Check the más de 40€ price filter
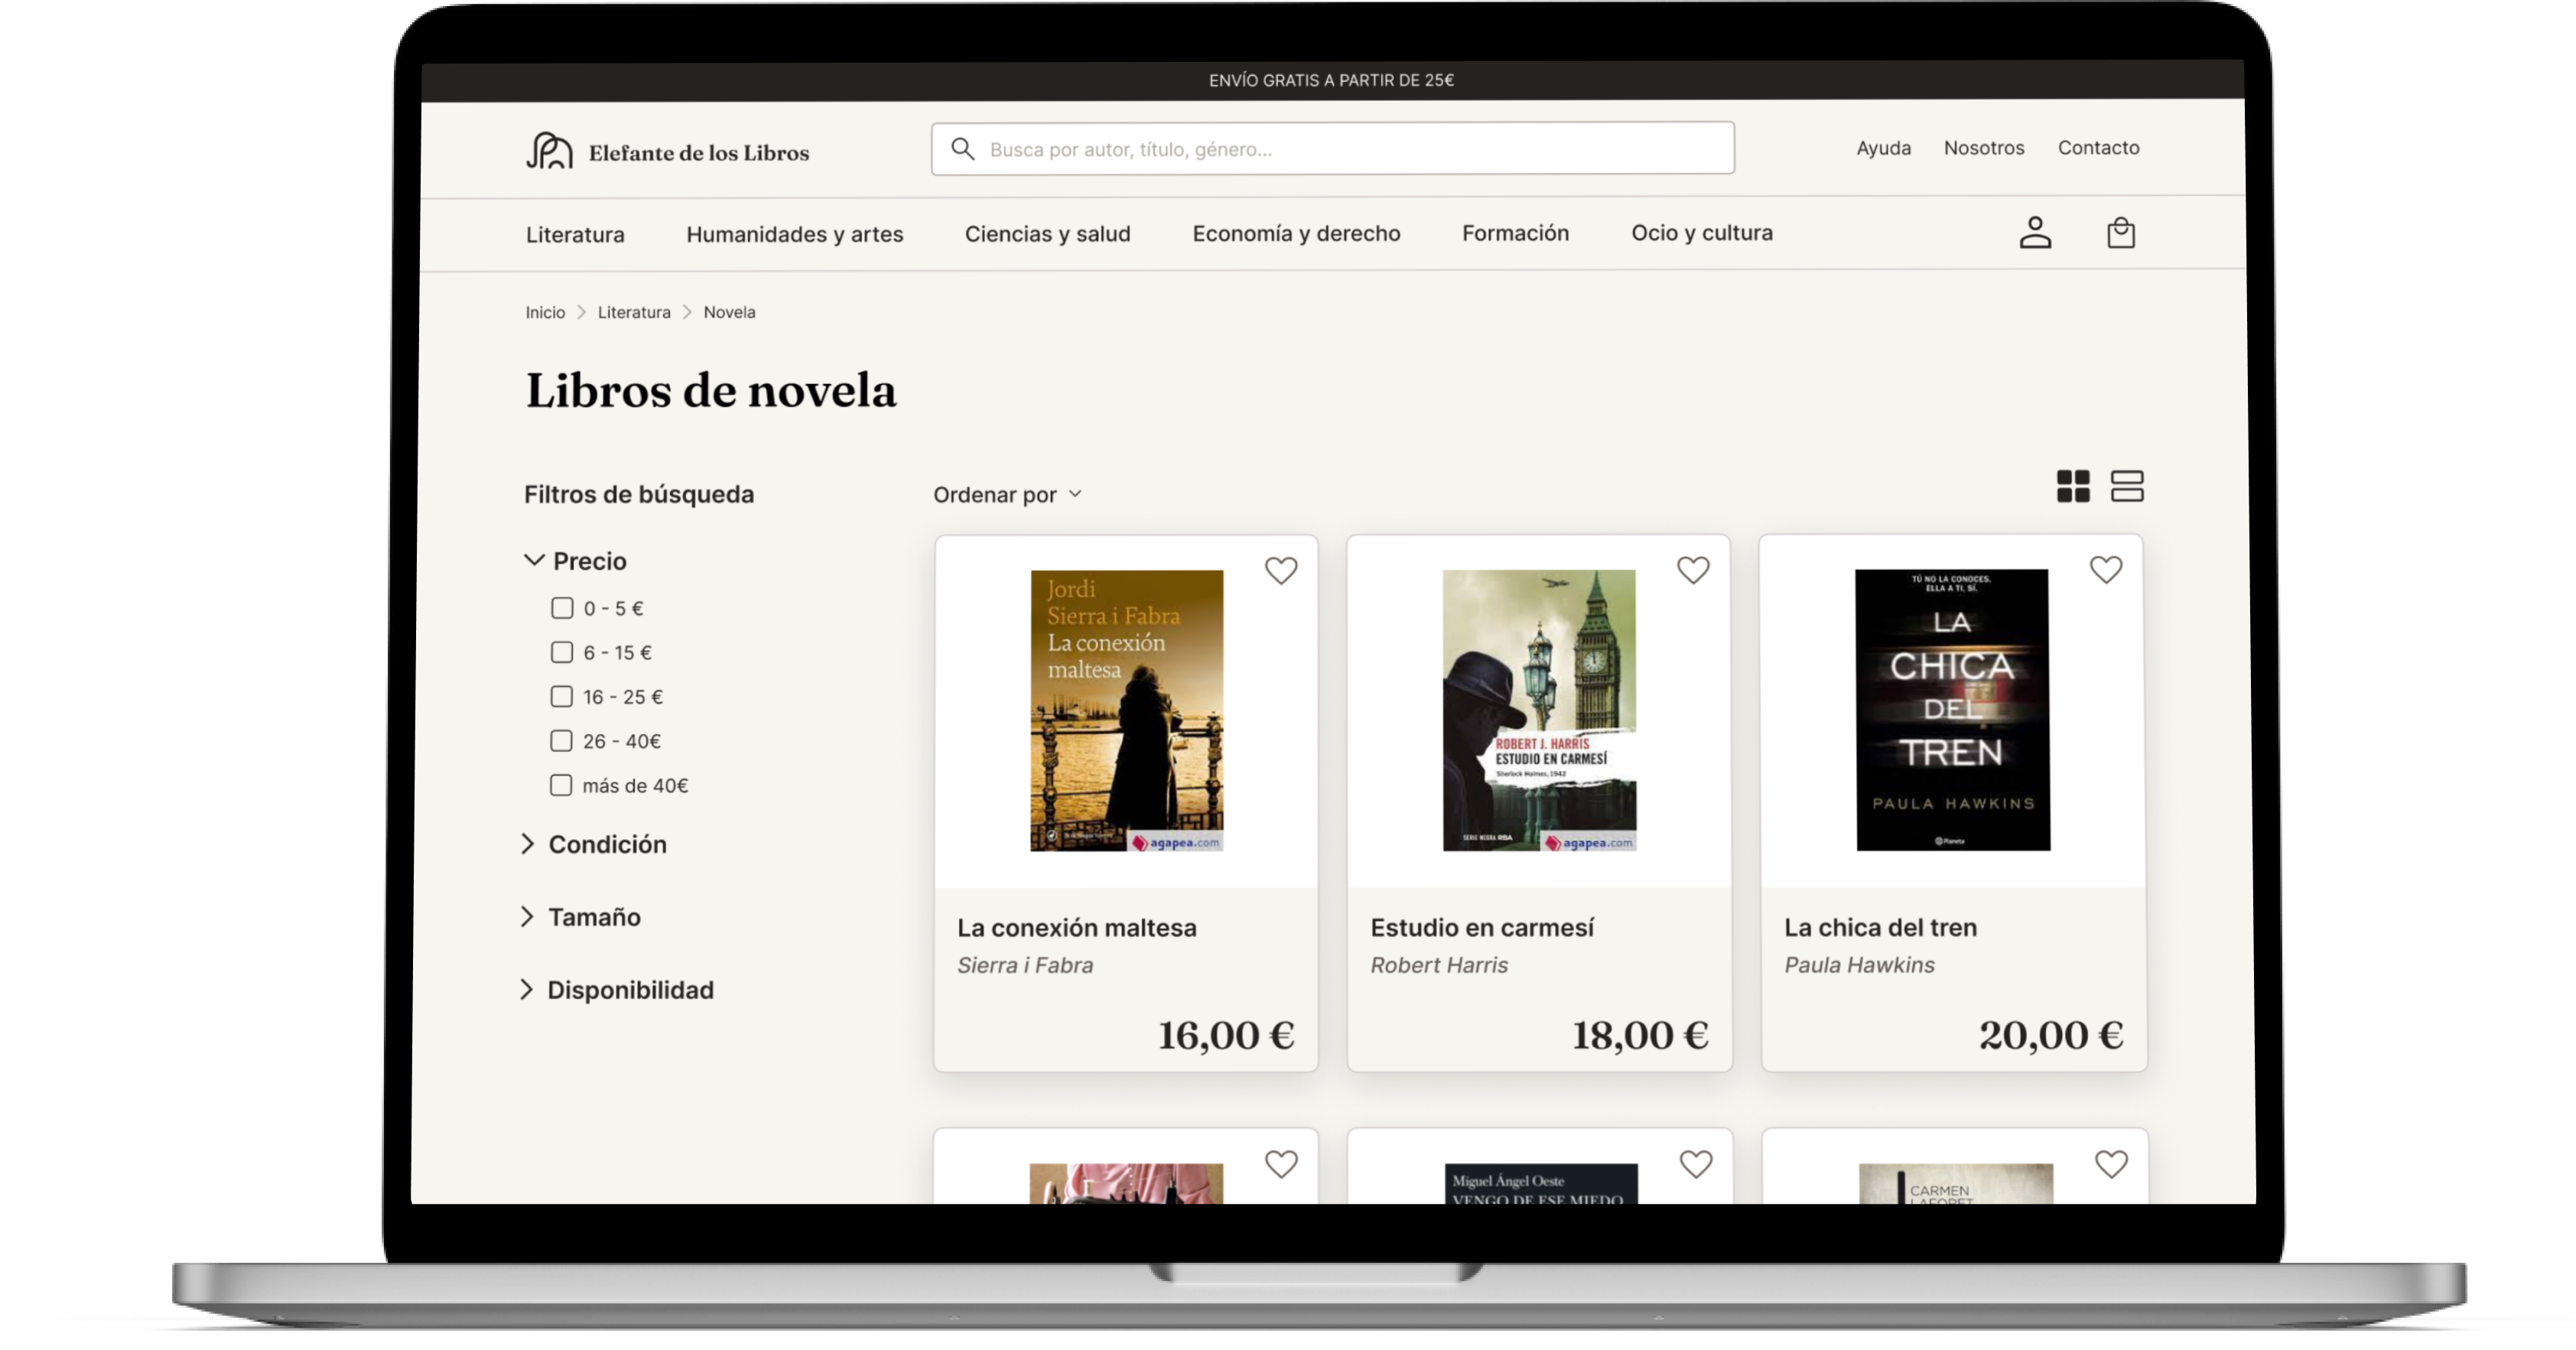This screenshot has width=2576, height=1350. tap(560, 785)
